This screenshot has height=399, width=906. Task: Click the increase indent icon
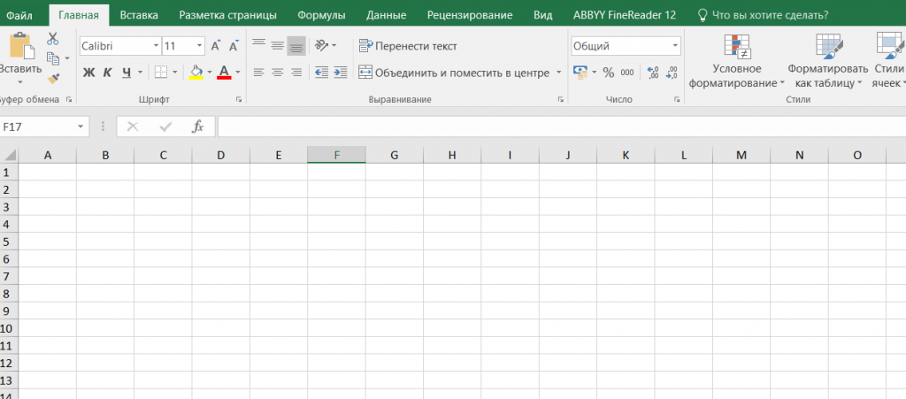pos(341,73)
